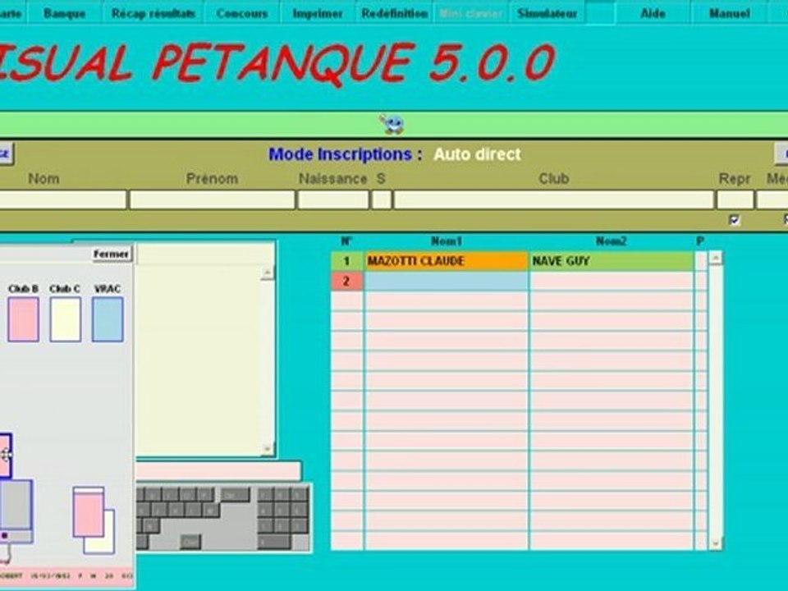
Task: Open the Aide menu
Action: [653, 13]
